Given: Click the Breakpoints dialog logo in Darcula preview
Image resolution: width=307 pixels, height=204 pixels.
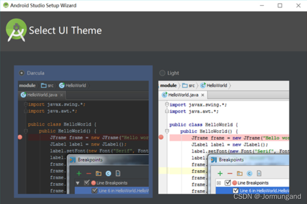Looking at the screenshot, I should pyautogui.click(x=73, y=160).
